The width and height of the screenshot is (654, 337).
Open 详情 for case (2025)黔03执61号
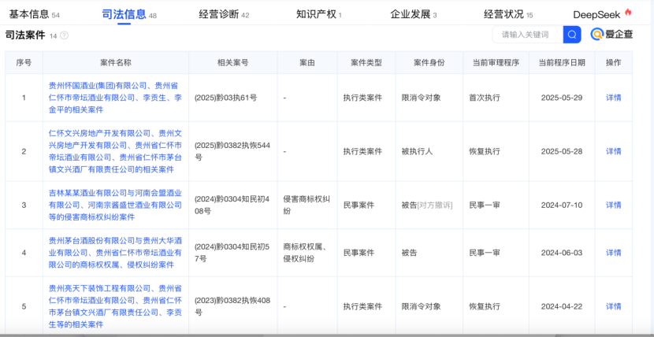[613, 98]
